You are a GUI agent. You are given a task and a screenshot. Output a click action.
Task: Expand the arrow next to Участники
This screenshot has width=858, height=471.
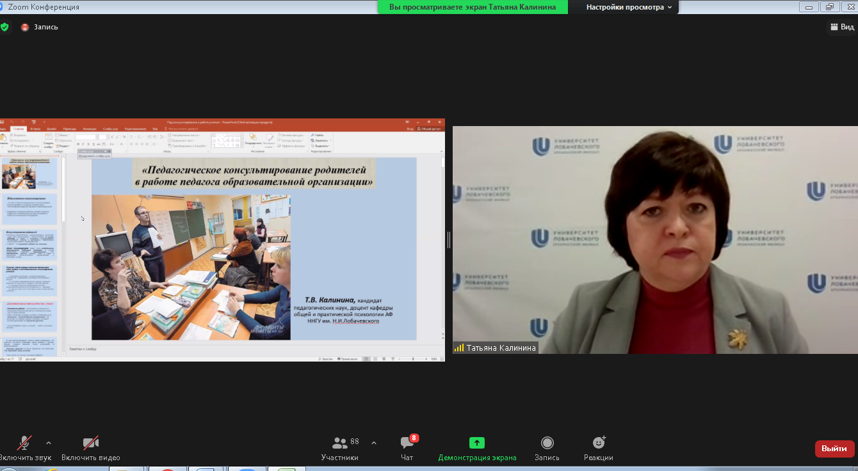tap(374, 443)
